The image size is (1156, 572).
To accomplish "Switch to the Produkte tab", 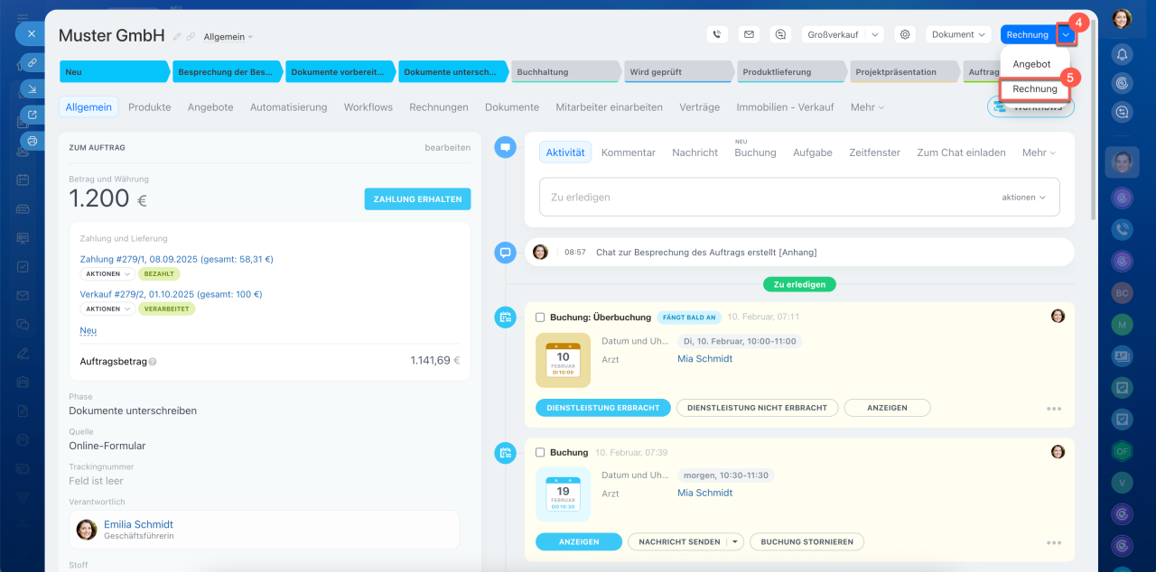I will [x=149, y=107].
